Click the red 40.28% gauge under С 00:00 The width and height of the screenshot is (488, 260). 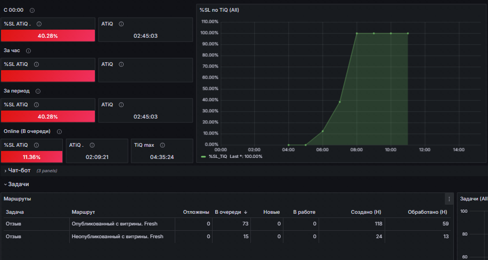pyautogui.click(x=48, y=36)
